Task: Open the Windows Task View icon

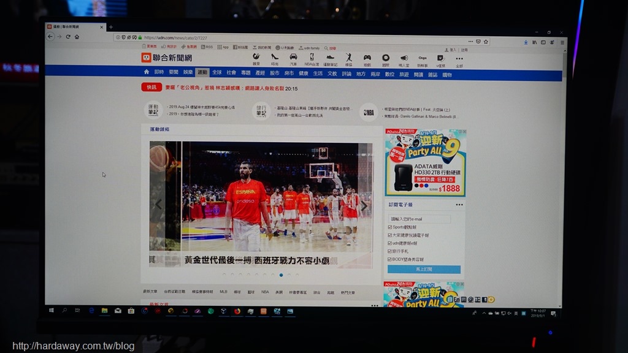Action: coord(77,310)
